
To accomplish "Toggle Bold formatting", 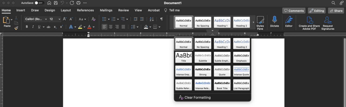I will [x=27, y=27].
